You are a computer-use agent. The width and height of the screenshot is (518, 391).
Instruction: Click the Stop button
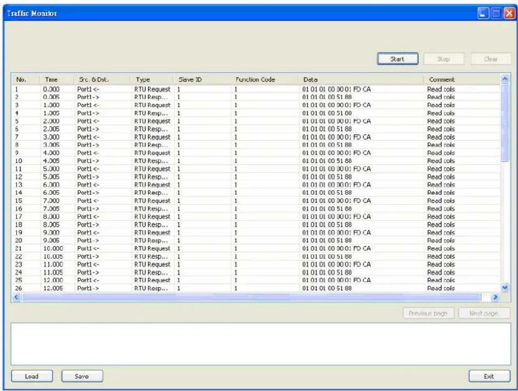(444, 59)
